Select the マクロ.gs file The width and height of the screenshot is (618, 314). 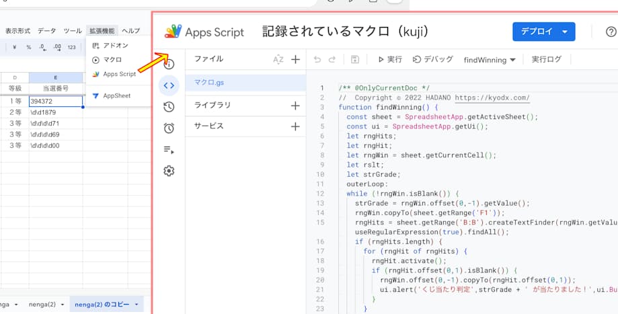(245, 83)
